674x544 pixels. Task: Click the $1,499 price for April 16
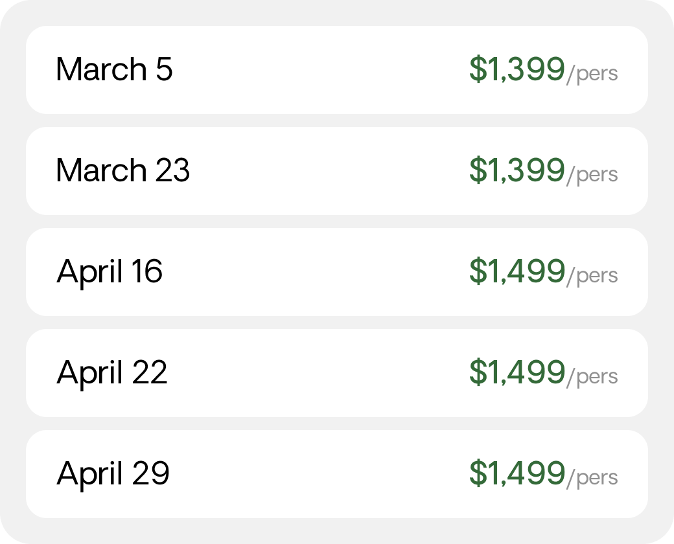(x=517, y=271)
